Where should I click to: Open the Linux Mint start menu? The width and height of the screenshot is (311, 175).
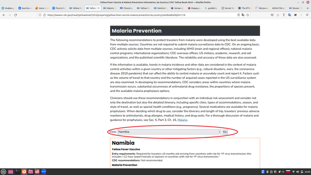(4, 171)
